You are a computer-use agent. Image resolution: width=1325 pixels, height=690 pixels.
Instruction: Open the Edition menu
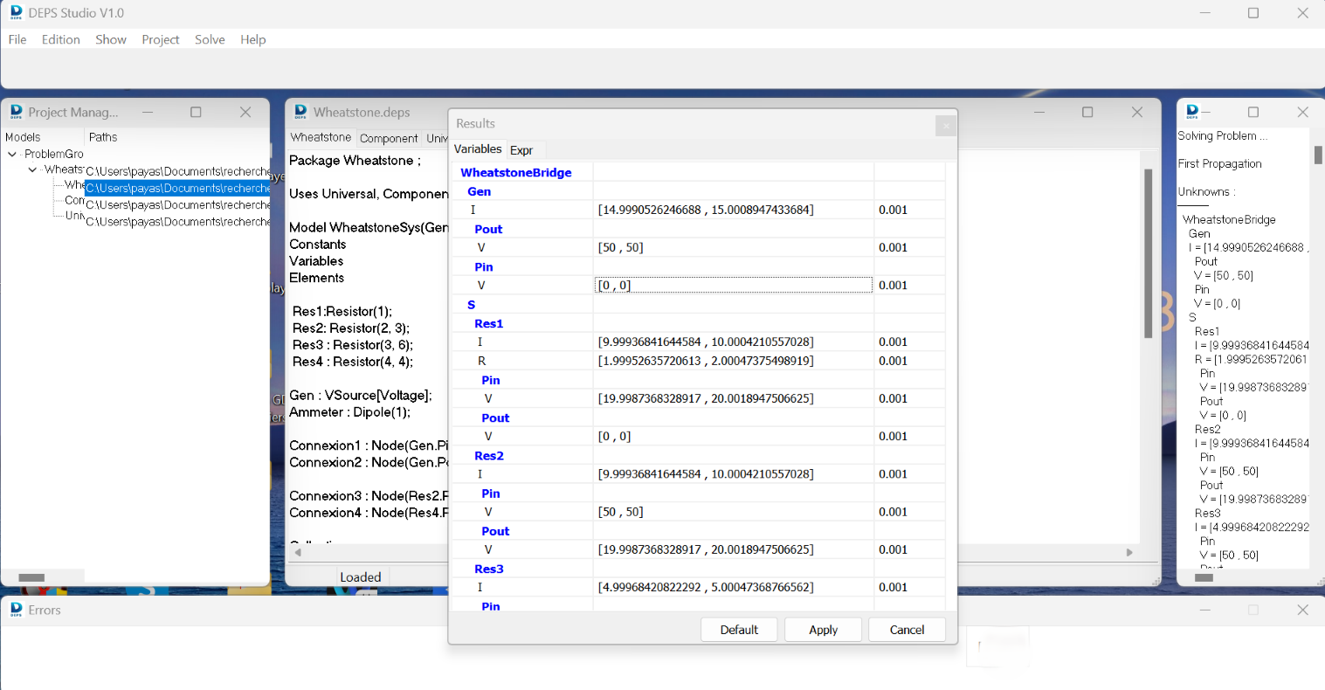coord(60,39)
